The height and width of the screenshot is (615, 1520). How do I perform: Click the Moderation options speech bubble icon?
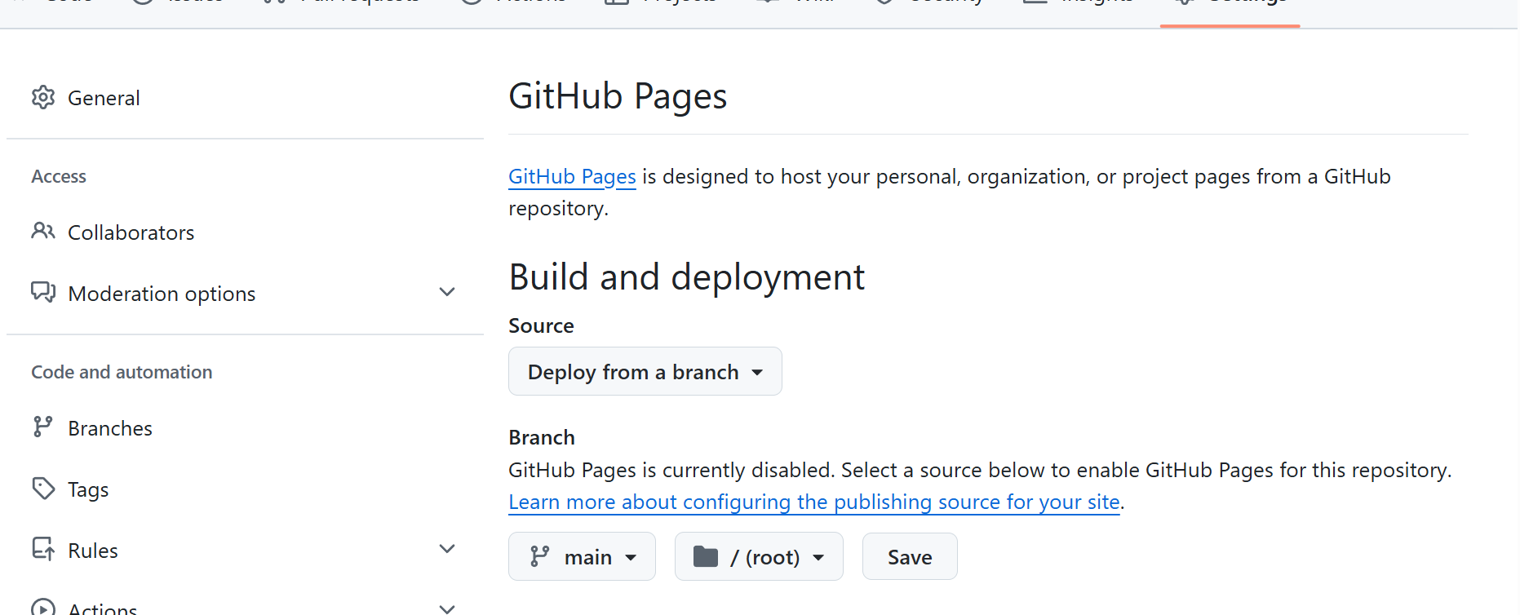click(x=43, y=292)
